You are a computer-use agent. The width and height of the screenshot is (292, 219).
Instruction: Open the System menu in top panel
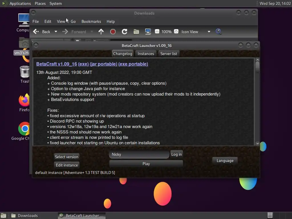click(56, 3)
